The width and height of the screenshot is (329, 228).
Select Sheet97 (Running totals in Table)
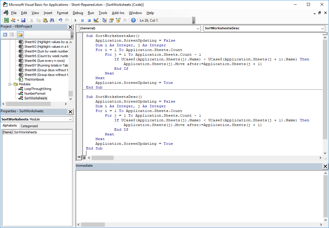[46, 65]
